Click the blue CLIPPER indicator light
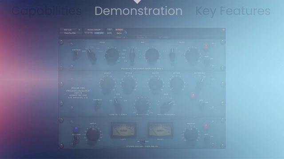Viewport: 284px width, 159px height. [76, 129]
